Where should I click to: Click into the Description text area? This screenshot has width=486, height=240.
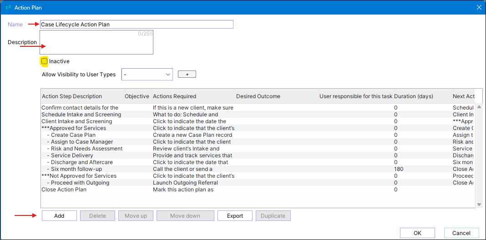coord(96,42)
